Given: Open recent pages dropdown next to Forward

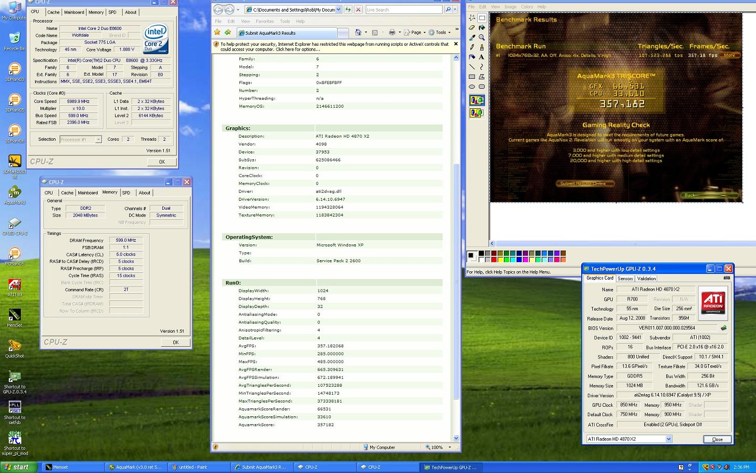Looking at the screenshot, I should pyautogui.click(x=238, y=9).
